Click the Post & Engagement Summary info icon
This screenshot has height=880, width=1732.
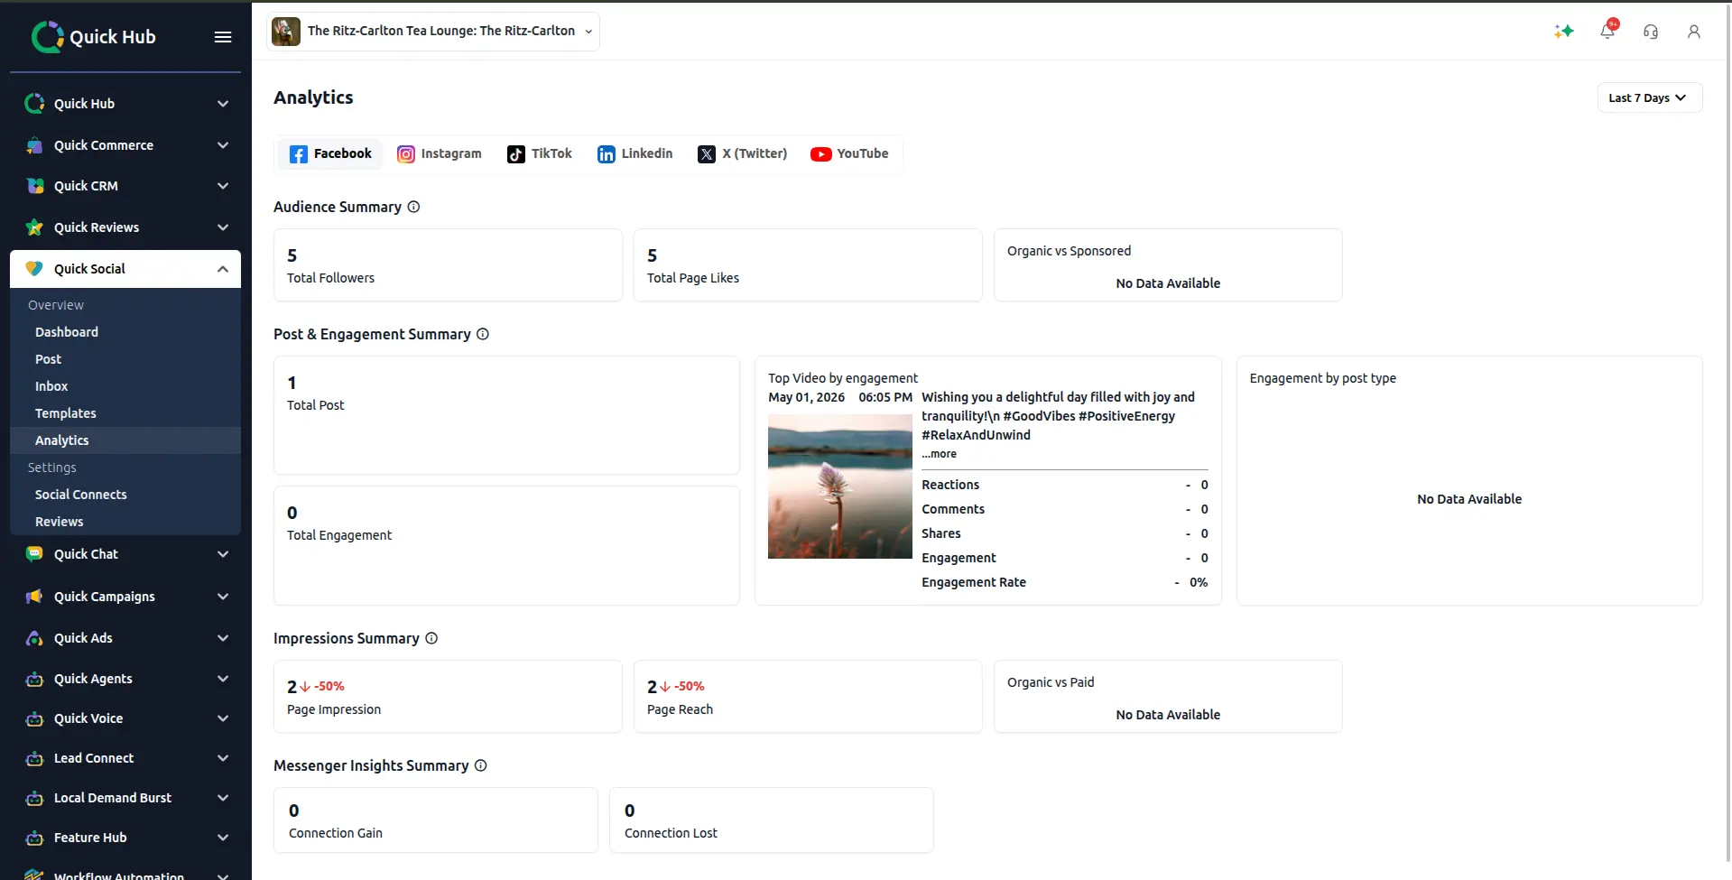[483, 334]
